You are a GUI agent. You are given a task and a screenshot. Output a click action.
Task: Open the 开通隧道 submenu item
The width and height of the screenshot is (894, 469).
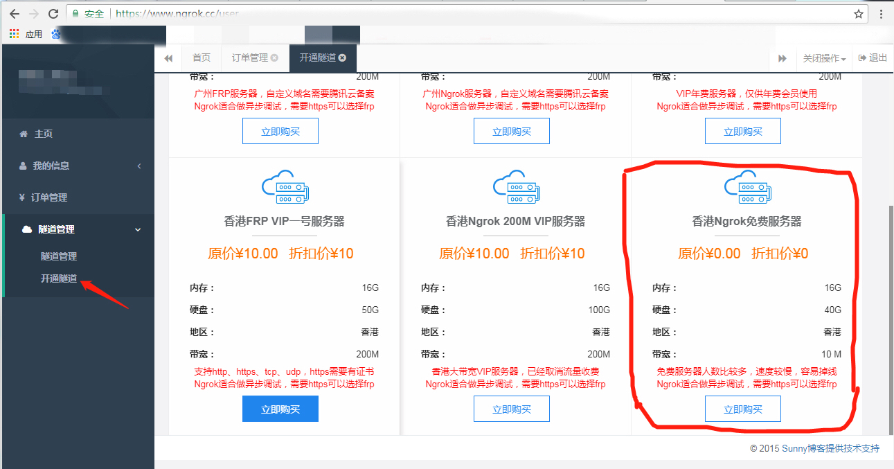point(59,278)
